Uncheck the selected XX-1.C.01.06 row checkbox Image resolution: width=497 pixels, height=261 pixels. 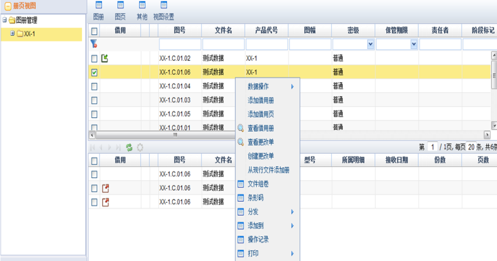(95, 72)
